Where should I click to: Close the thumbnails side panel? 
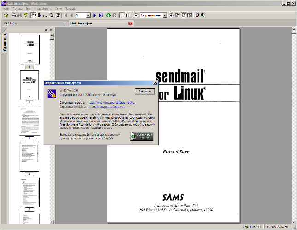pyautogui.click(x=51, y=30)
